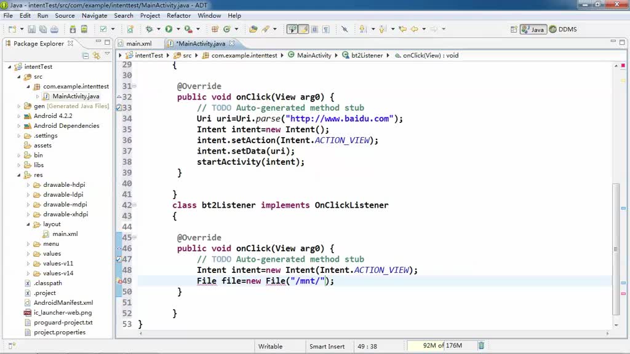Collapse All in Package Explorer

pyautogui.click(x=86, y=56)
